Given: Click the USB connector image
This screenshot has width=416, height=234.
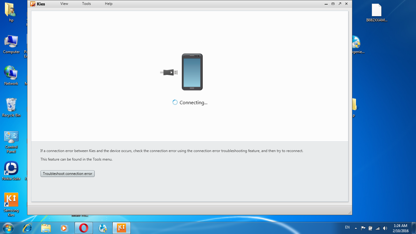Looking at the screenshot, I should pos(169,72).
